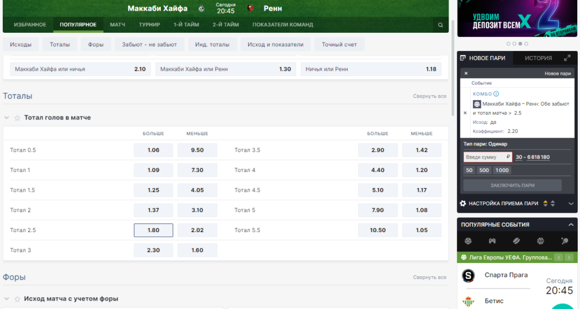This screenshot has height=309, width=580.
Task: Focus the Введи сумму stake field
Action: (x=488, y=157)
